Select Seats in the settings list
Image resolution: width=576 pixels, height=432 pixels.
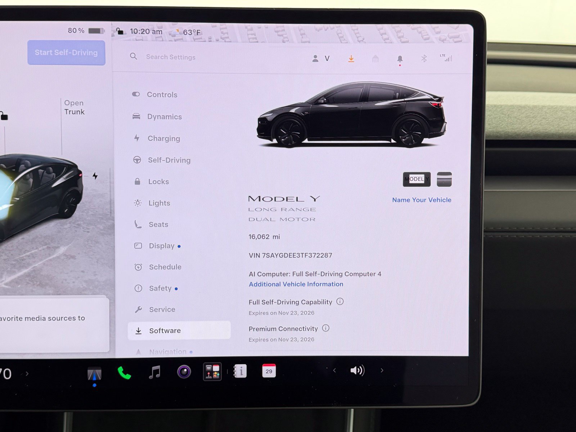(151, 224)
